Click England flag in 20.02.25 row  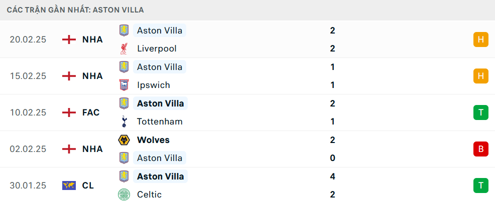[x=69, y=39]
